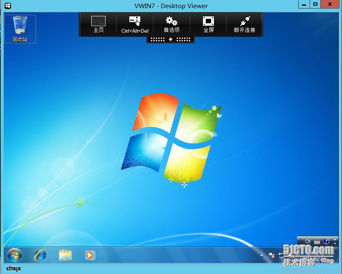Show hidden tray icons arrow
Image resolution: width=342 pixels, height=274 pixels.
tap(261, 255)
